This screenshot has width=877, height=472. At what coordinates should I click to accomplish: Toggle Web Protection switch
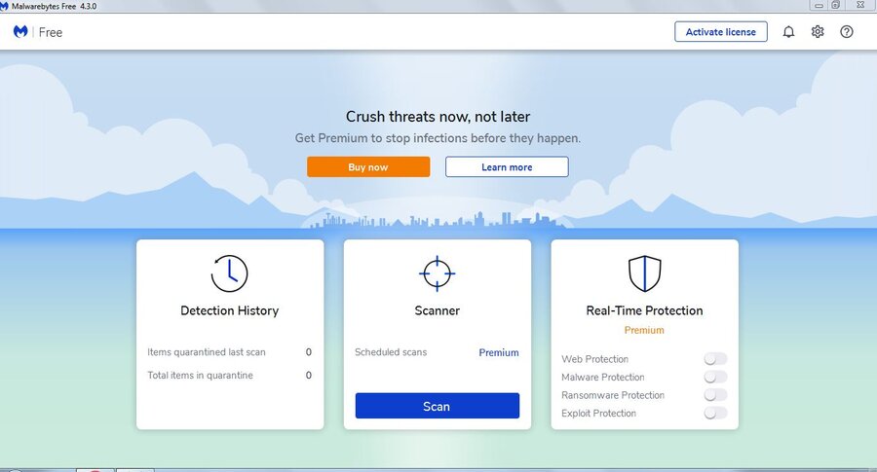click(x=715, y=358)
